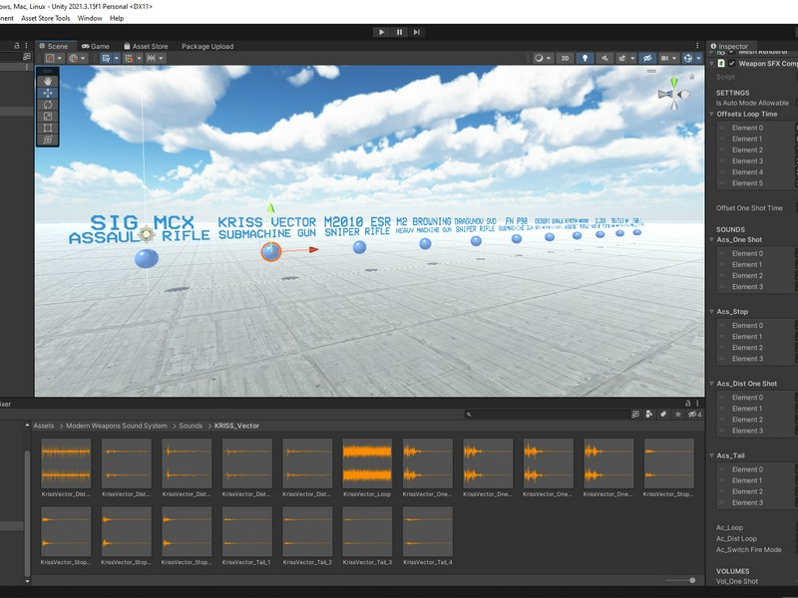Select the Hand view tool

(x=48, y=82)
